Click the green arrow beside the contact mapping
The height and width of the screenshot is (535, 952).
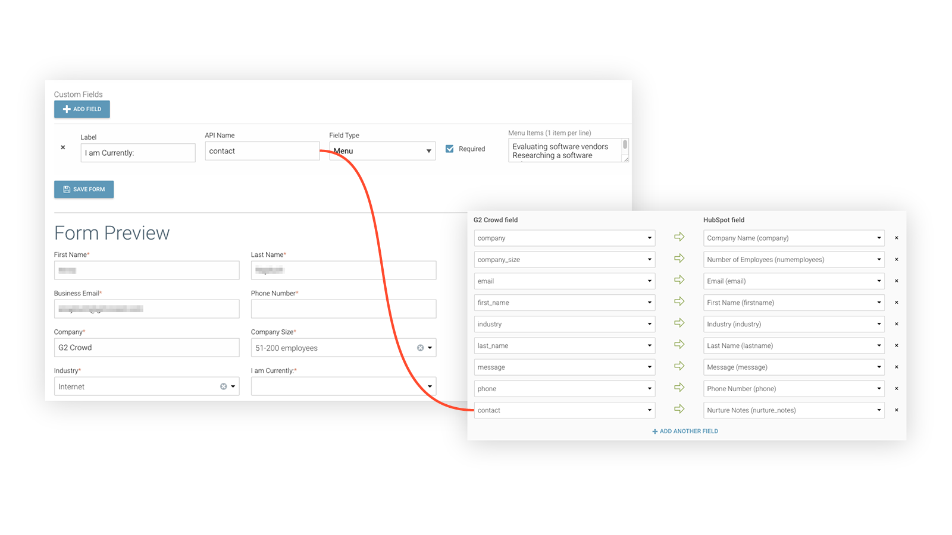(679, 409)
